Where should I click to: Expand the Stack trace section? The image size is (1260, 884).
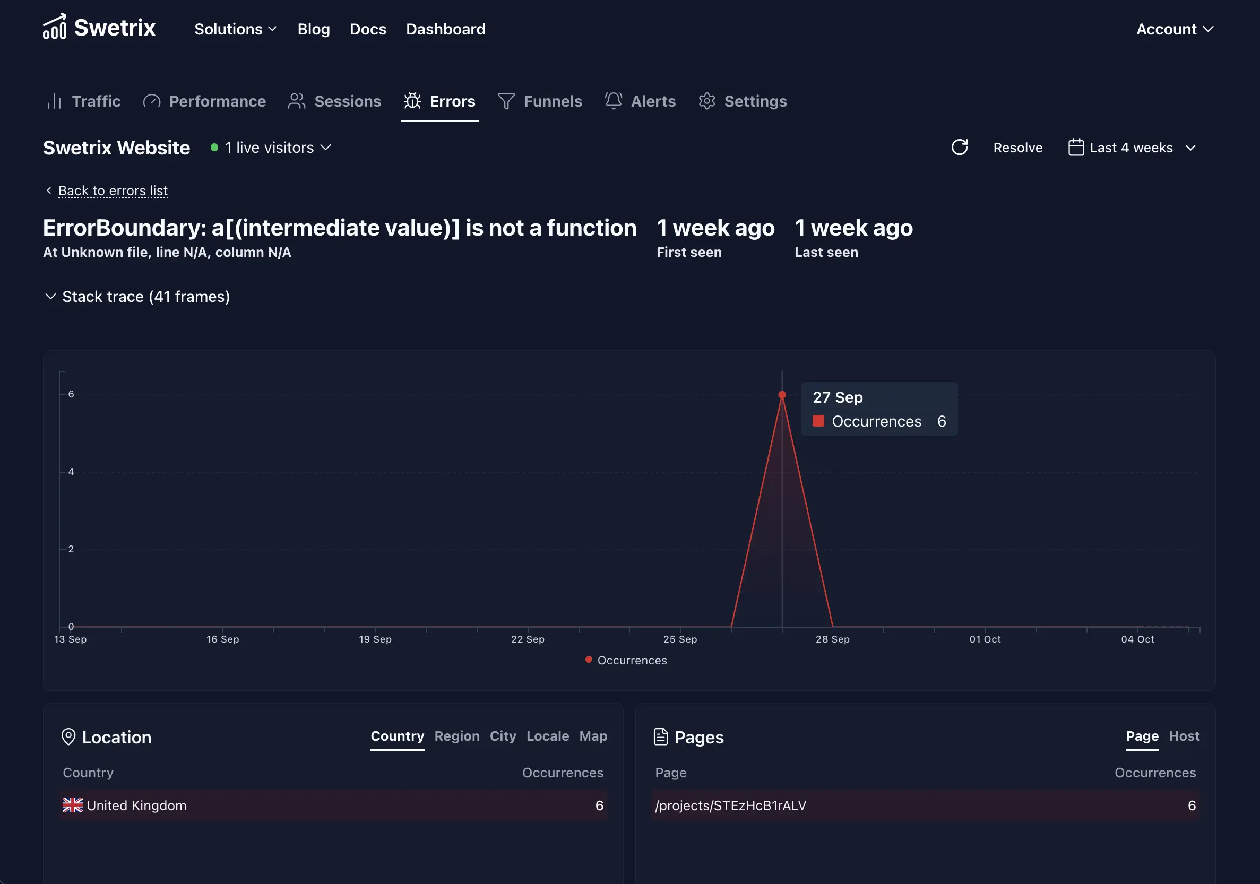coord(136,296)
